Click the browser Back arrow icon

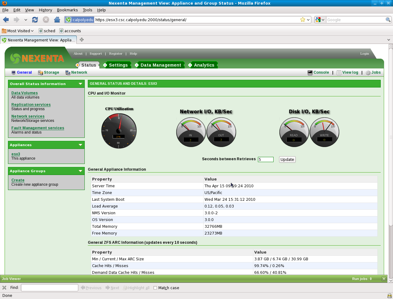coord(6,20)
